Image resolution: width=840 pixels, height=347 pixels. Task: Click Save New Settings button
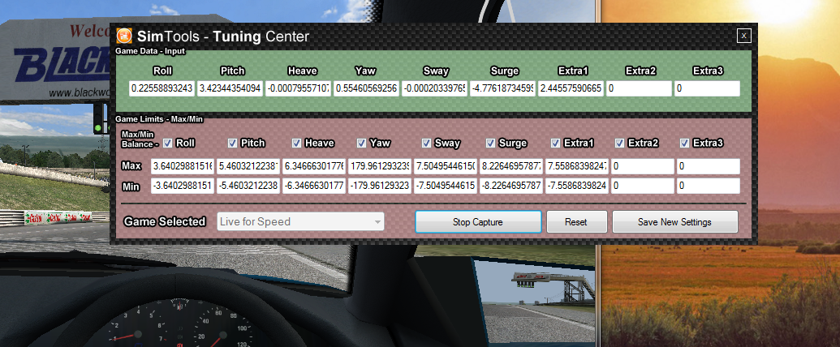coord(675,221)
